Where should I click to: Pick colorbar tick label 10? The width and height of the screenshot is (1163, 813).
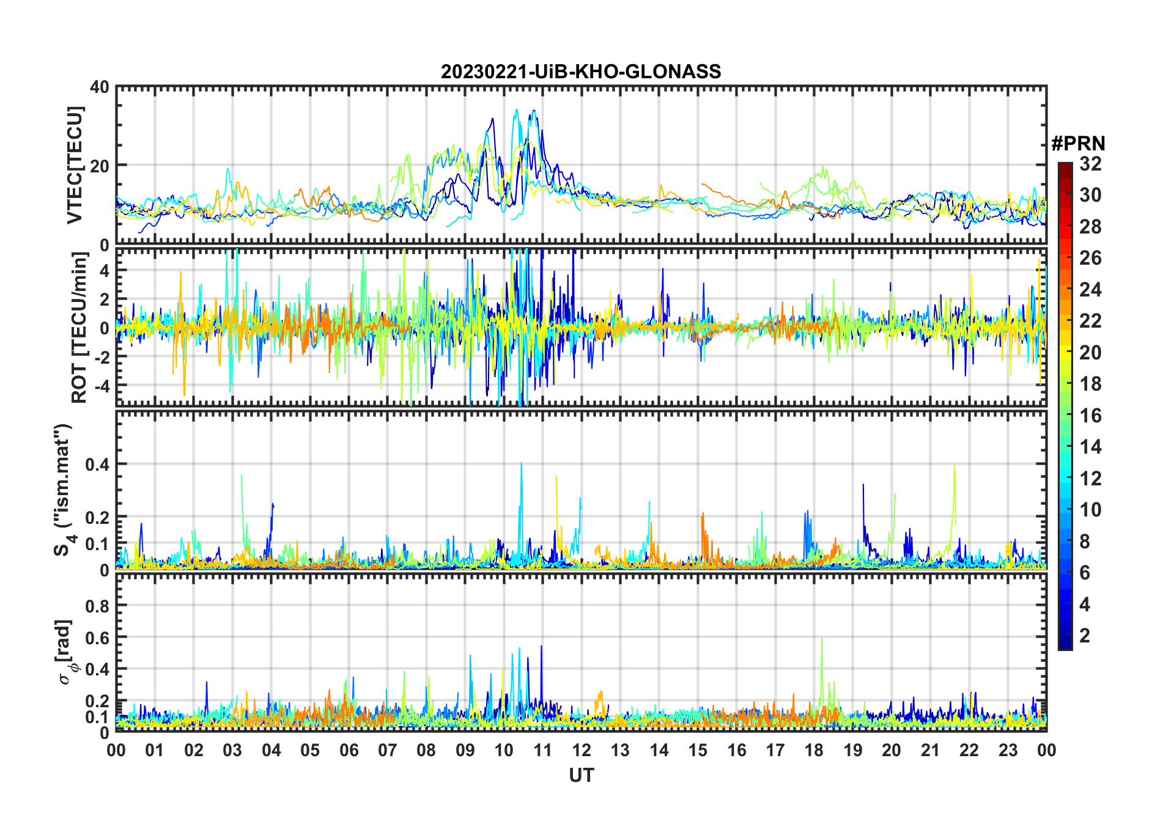1090,510
